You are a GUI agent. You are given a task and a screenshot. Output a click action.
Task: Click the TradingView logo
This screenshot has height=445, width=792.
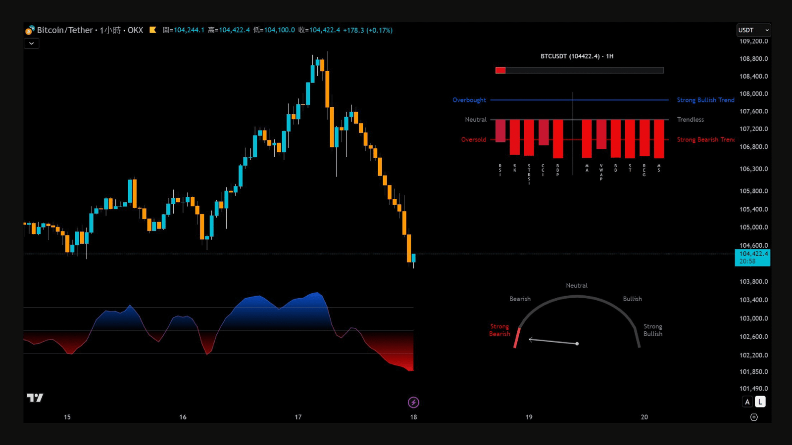click(35, 398)
